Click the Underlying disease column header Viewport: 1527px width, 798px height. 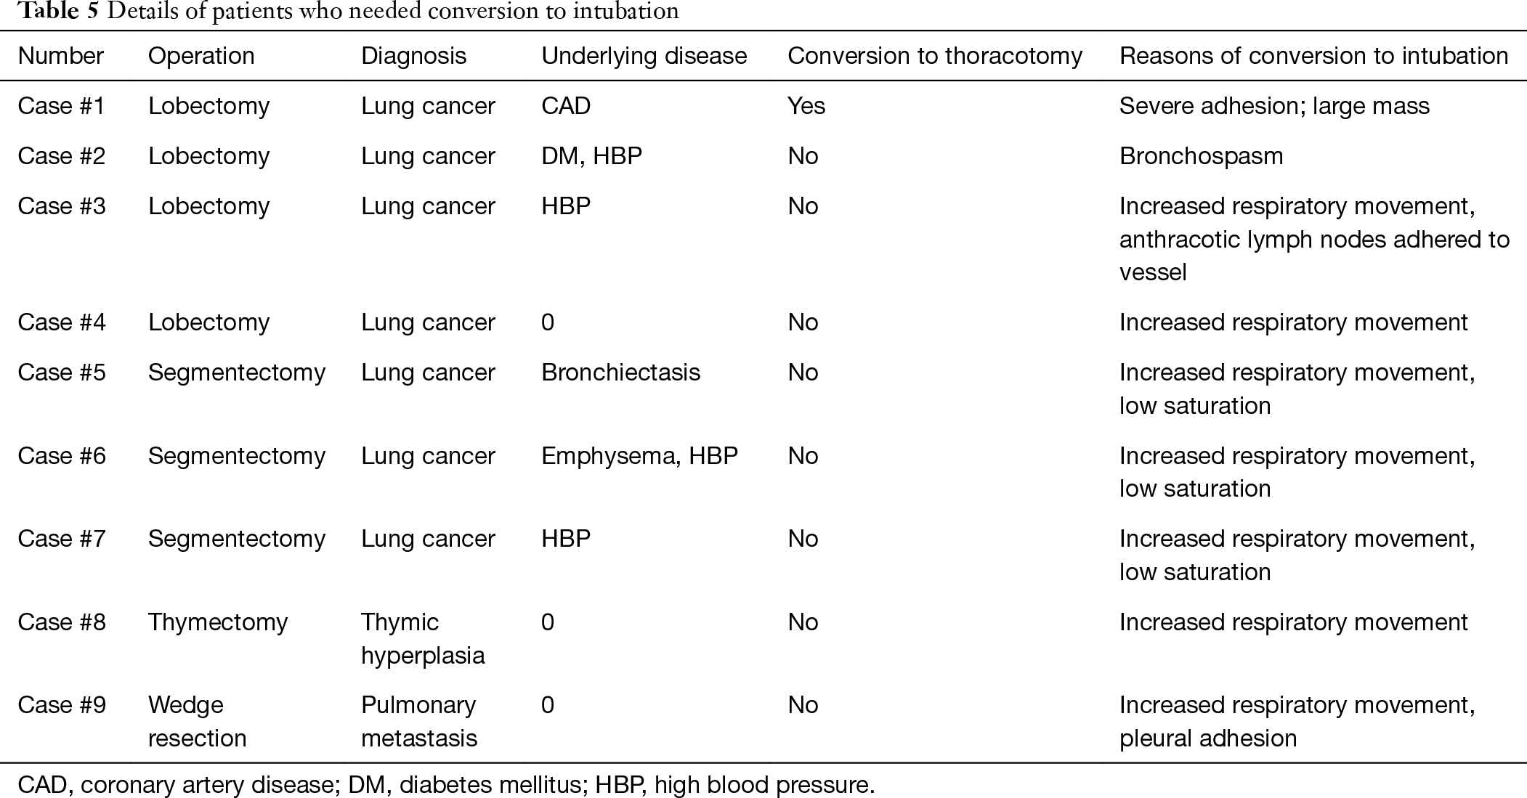(x=644, y=56)
